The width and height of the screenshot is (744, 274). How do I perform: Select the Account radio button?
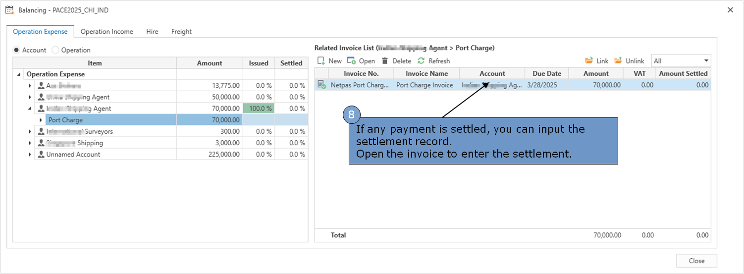click(x=16, y=50)
